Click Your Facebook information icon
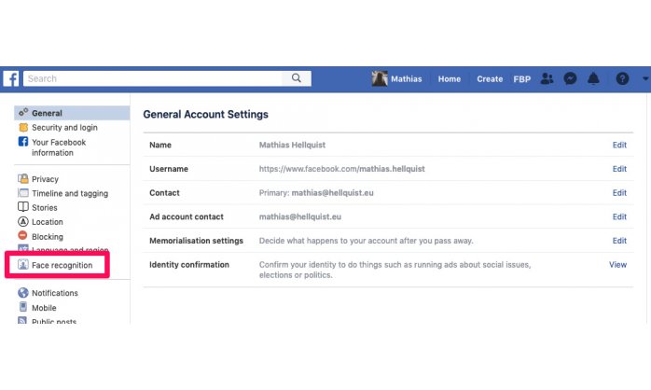Image resolution: width=651 pixels, height=390 pixels. (23, 142)
